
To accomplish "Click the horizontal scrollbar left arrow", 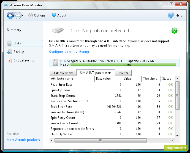I will [52, 140].
